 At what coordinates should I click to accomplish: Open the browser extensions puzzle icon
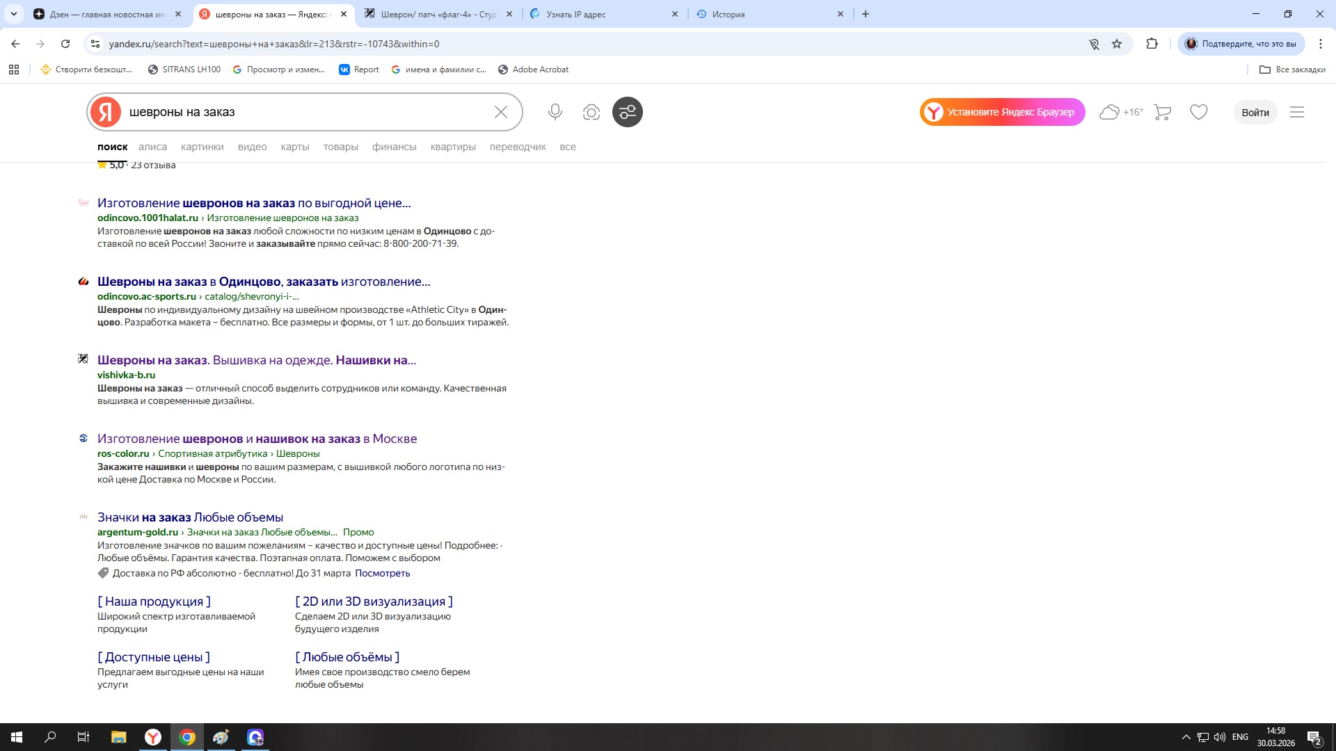pyautogui.click(x=1152, y=44)
